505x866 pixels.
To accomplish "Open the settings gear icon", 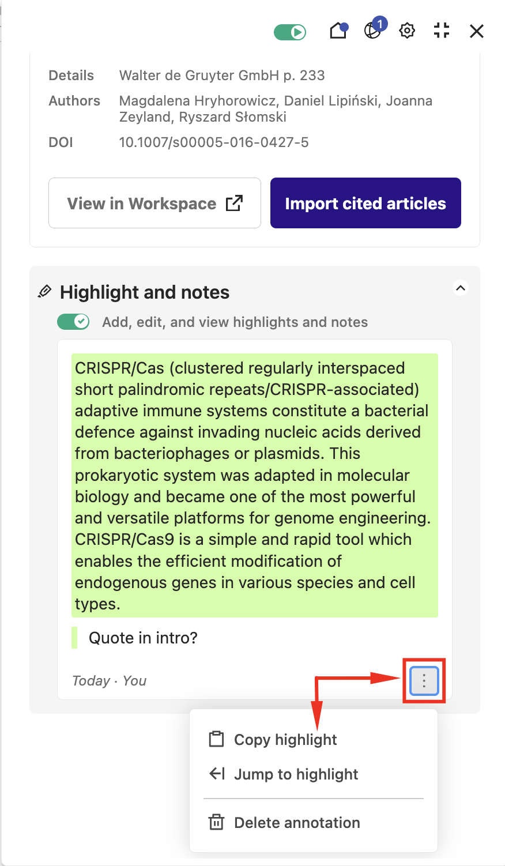I will coord(407,31).
